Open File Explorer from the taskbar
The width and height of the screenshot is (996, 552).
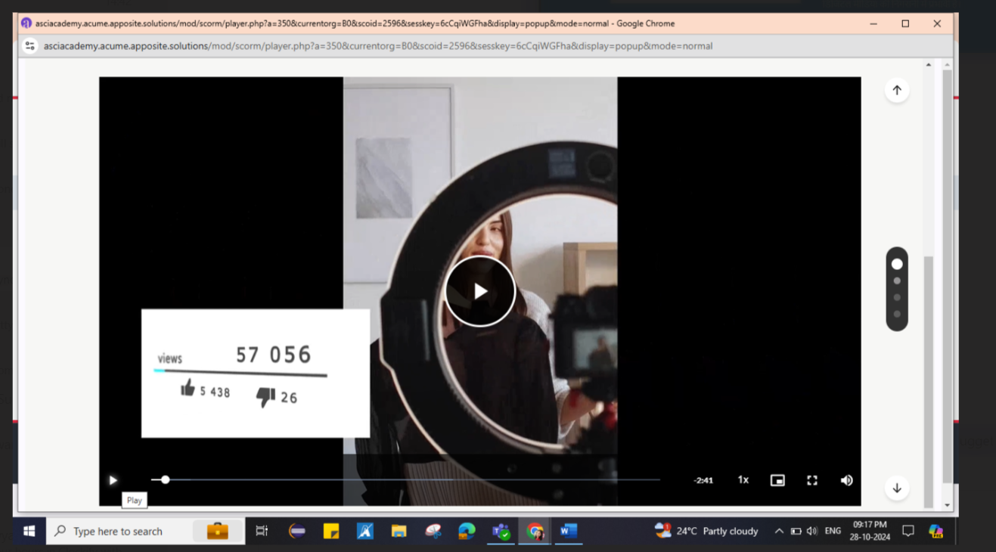[399, 531]
